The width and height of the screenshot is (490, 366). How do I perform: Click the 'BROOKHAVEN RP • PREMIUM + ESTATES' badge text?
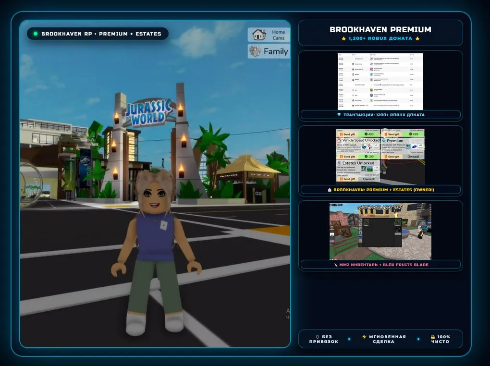(101, 34)
